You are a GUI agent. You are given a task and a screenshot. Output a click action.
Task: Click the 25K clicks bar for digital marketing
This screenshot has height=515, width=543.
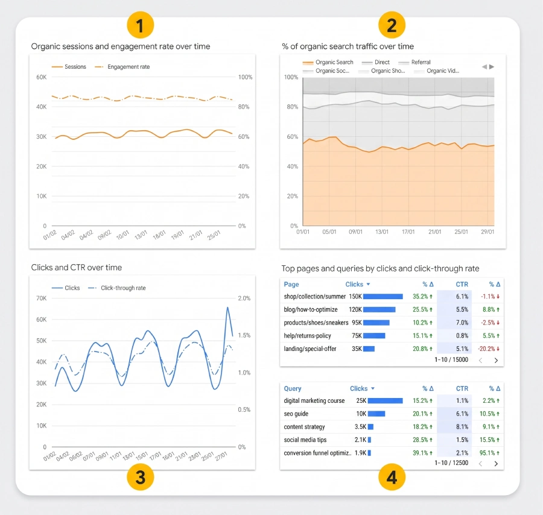coord(386,401)
